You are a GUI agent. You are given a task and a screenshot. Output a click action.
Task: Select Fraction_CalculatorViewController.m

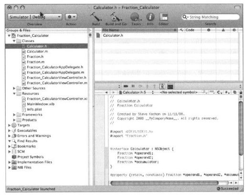(57, 83)
